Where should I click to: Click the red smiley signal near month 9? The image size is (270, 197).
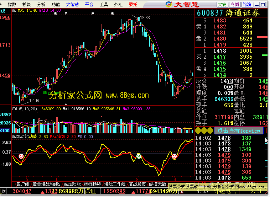coord(174,156)
